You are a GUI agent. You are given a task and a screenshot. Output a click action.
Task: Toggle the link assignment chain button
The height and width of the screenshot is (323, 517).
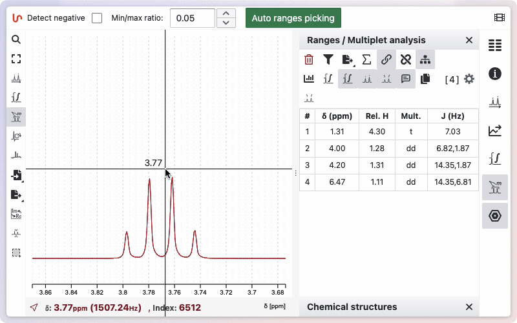click(386, 59)
